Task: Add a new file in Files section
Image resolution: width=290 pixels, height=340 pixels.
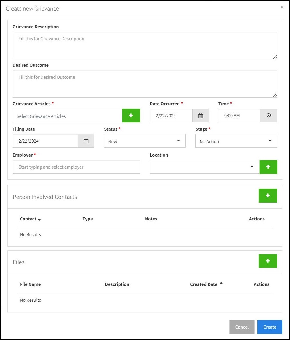Action: tap(268, 261)
